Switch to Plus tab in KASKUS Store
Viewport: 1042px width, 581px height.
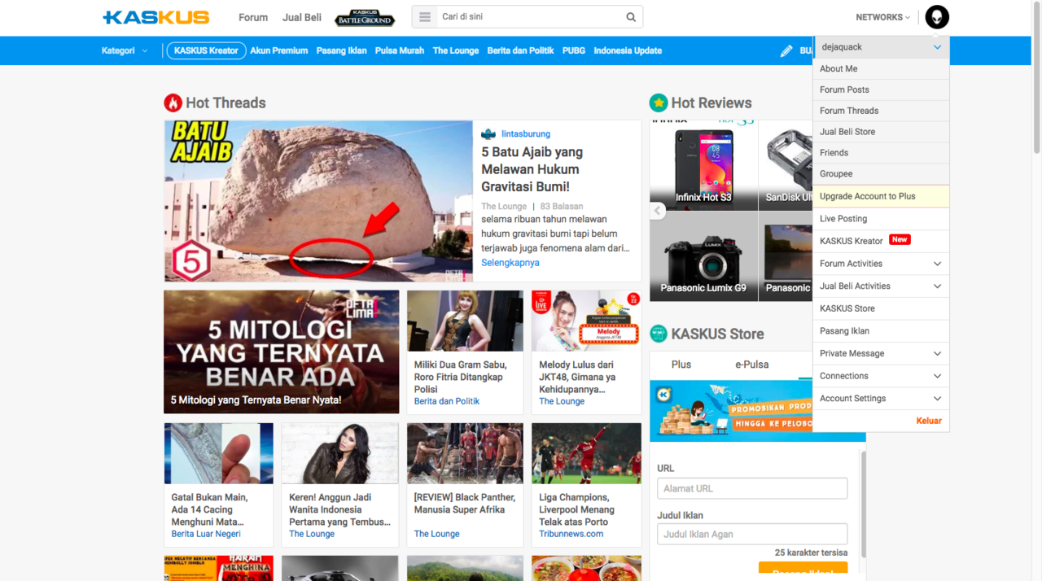[681, 365]
